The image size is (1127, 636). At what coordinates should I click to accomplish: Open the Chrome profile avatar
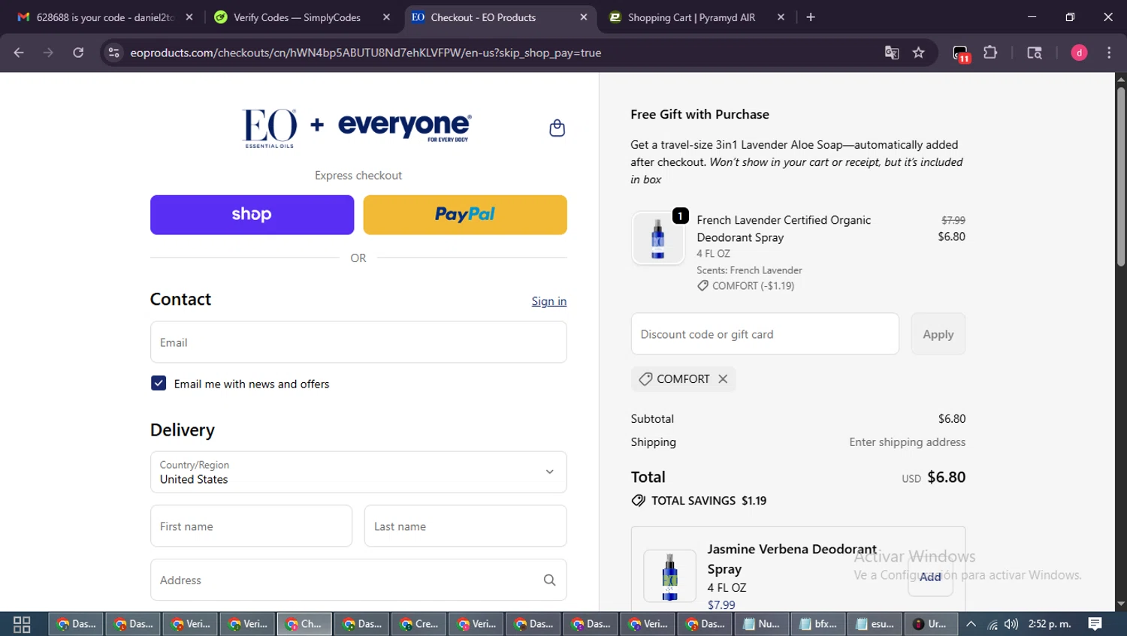point(1079,53)
